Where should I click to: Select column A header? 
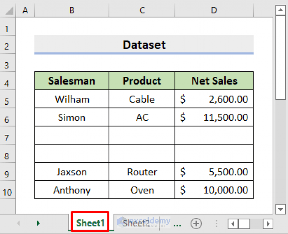pos(26,10)
